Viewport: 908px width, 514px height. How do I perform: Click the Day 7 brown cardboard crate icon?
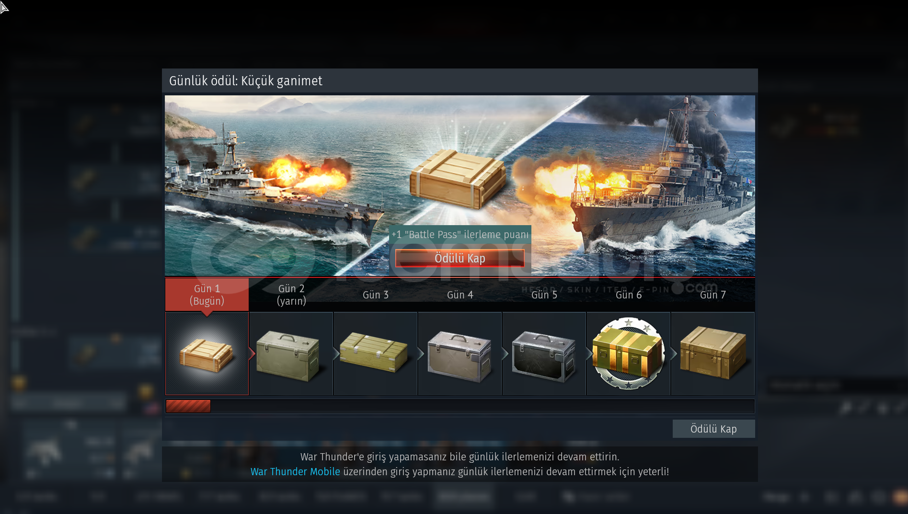713,352
